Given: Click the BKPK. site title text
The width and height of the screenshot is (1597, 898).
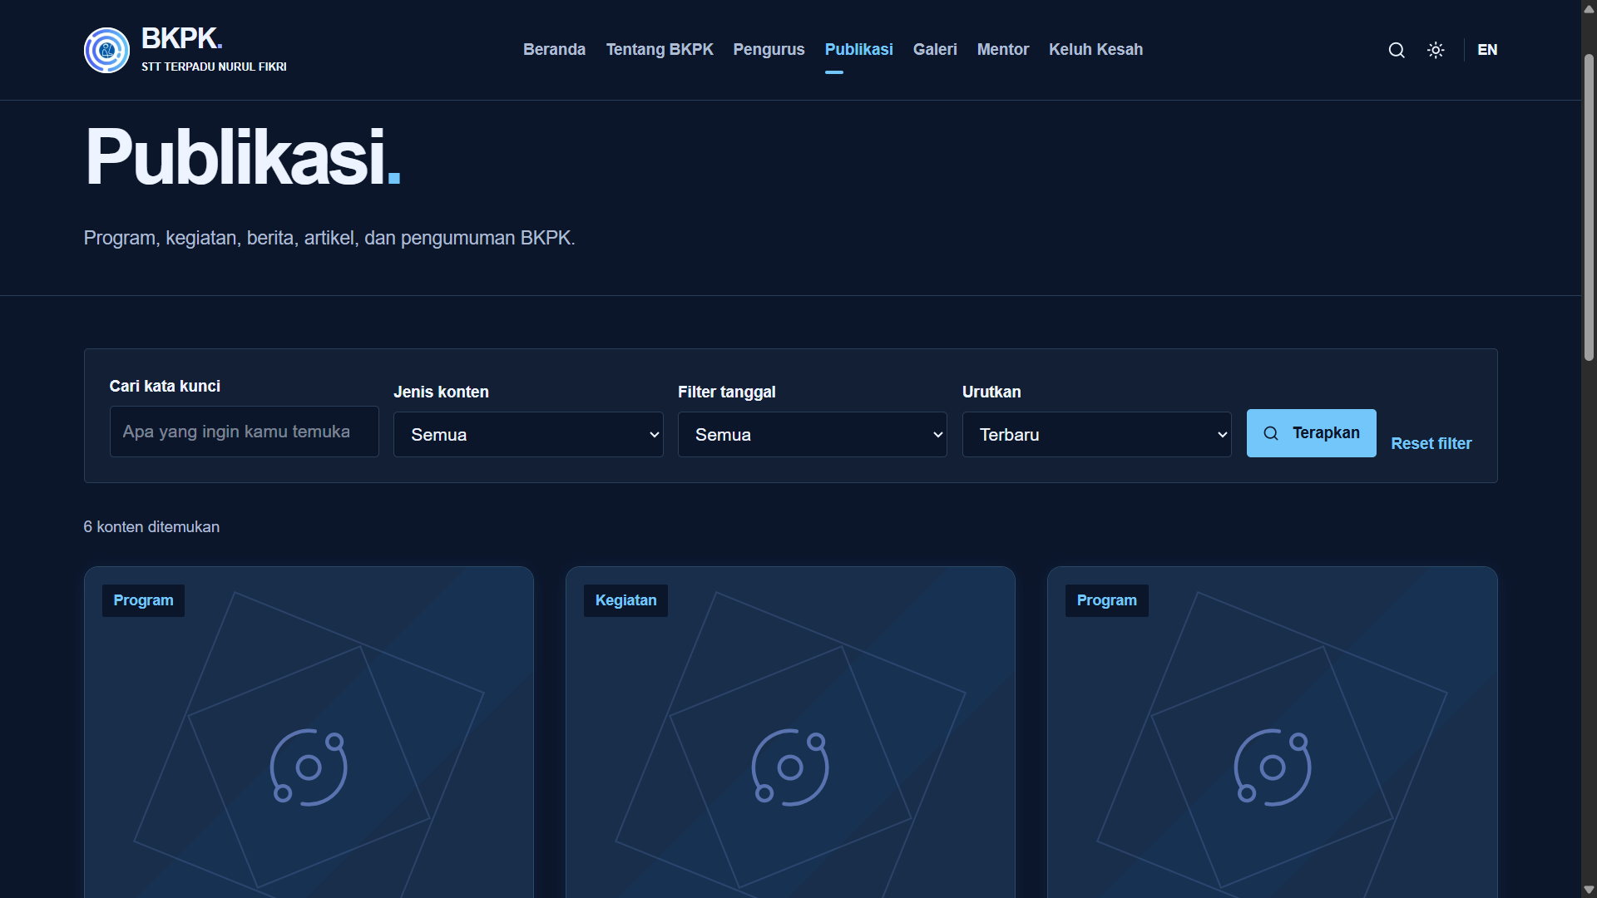Looking at the screenshot, I should pyautogui.click(x=181, y=38).
